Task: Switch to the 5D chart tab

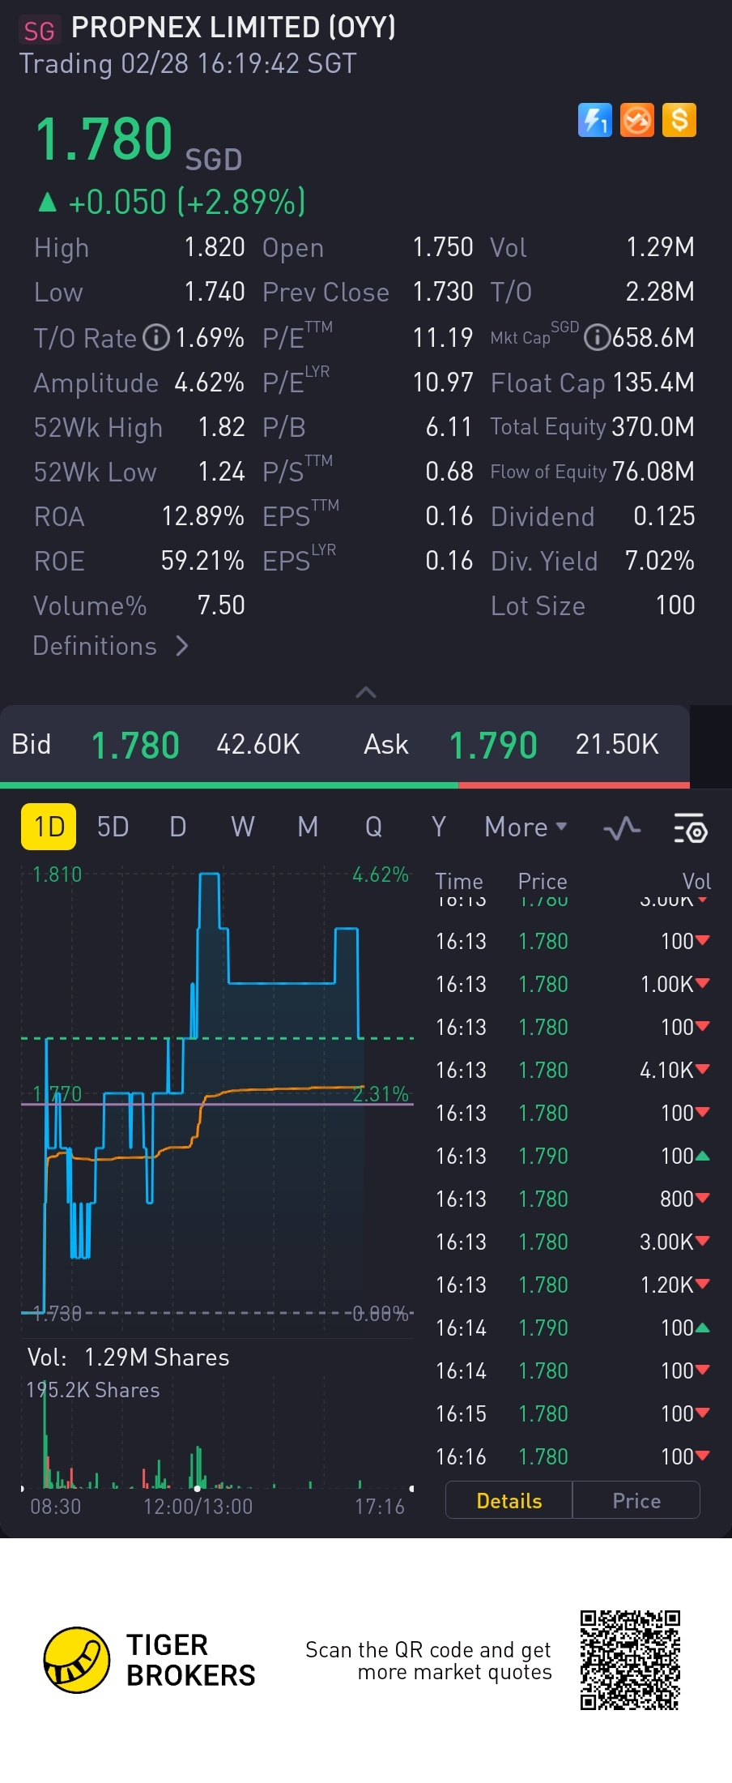Action: pos(113,827)
